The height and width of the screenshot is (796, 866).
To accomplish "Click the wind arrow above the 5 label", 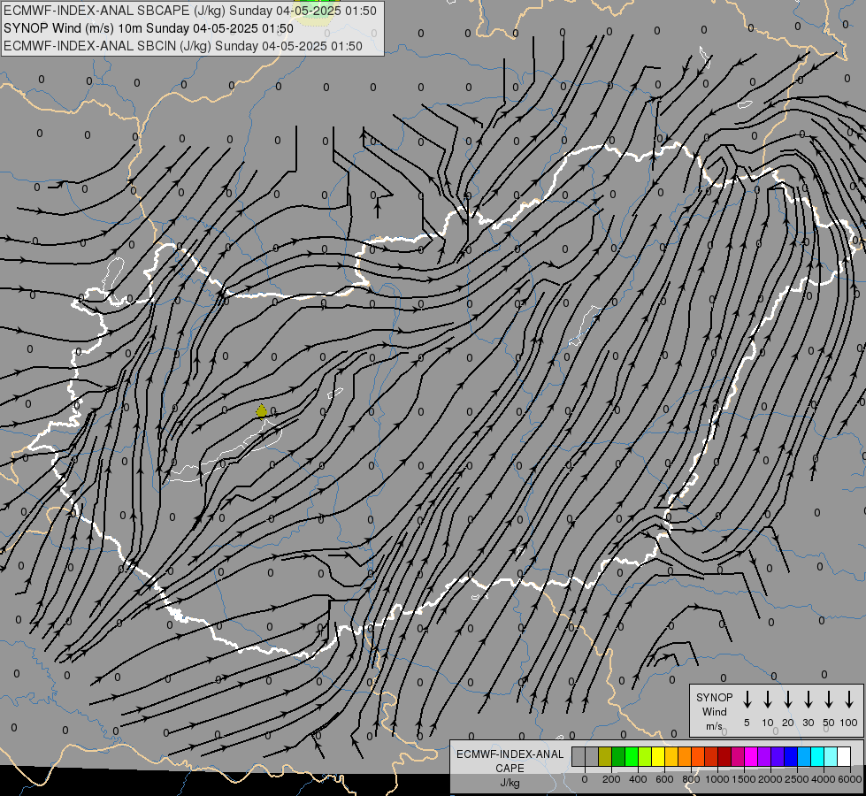I will pyautogui.click(x=747, y=700).
